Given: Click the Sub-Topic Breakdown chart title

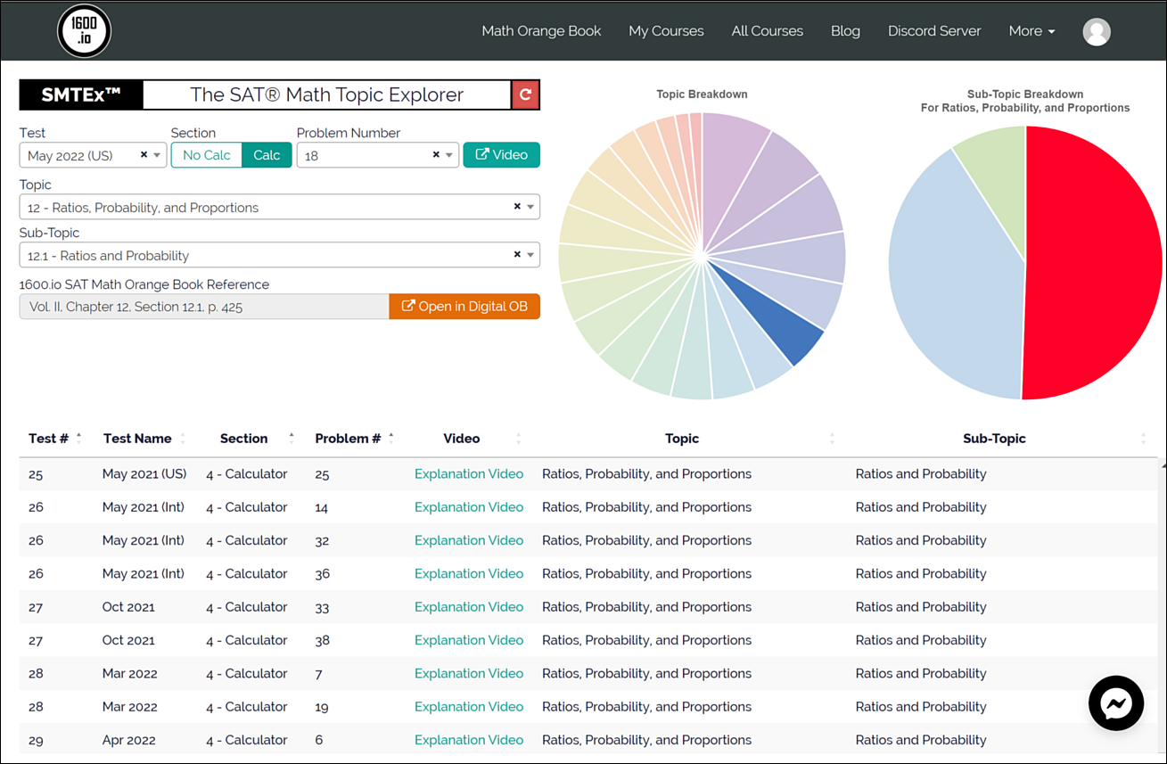Looking at the screenshot, I should point(1025,101).
